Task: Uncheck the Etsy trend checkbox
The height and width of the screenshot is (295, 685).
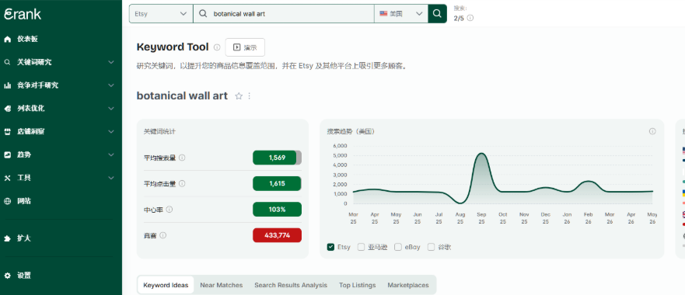Action: [330, 247]
